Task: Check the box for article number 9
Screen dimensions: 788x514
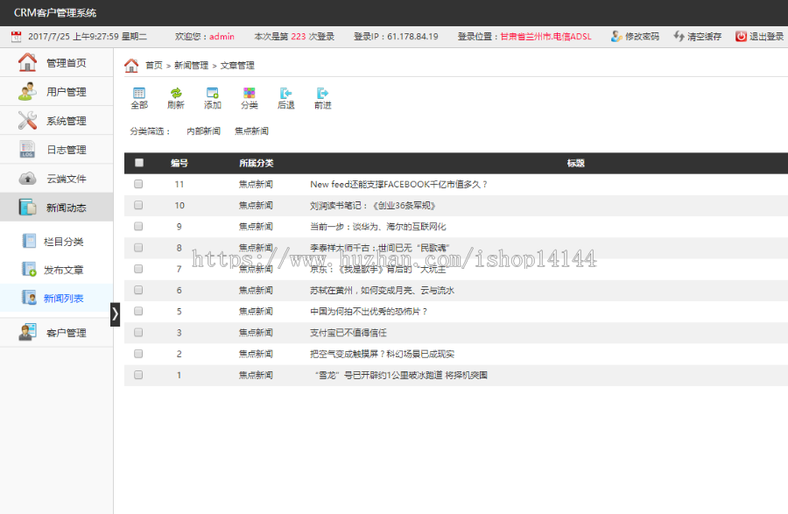Action: pos(138,226)
